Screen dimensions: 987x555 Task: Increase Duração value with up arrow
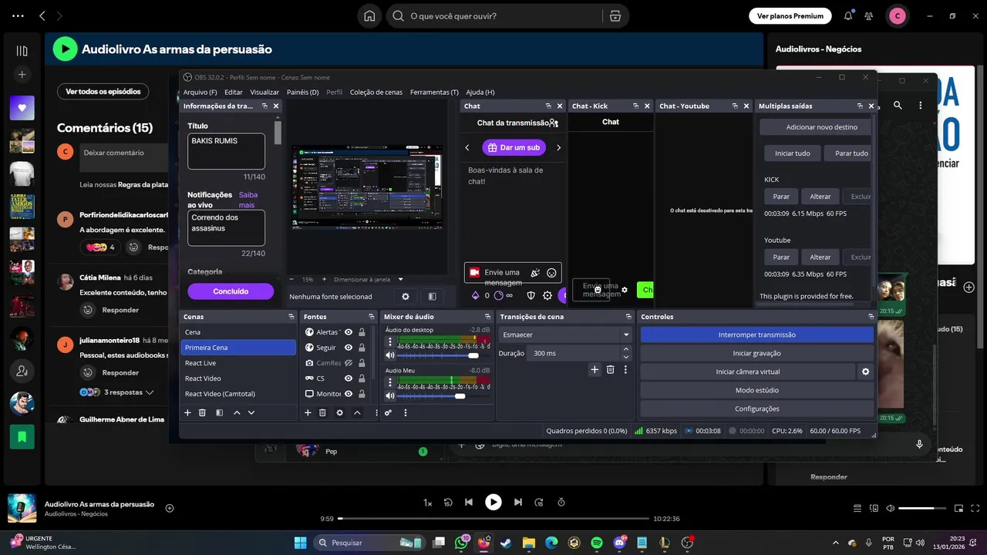pos(625,349)
